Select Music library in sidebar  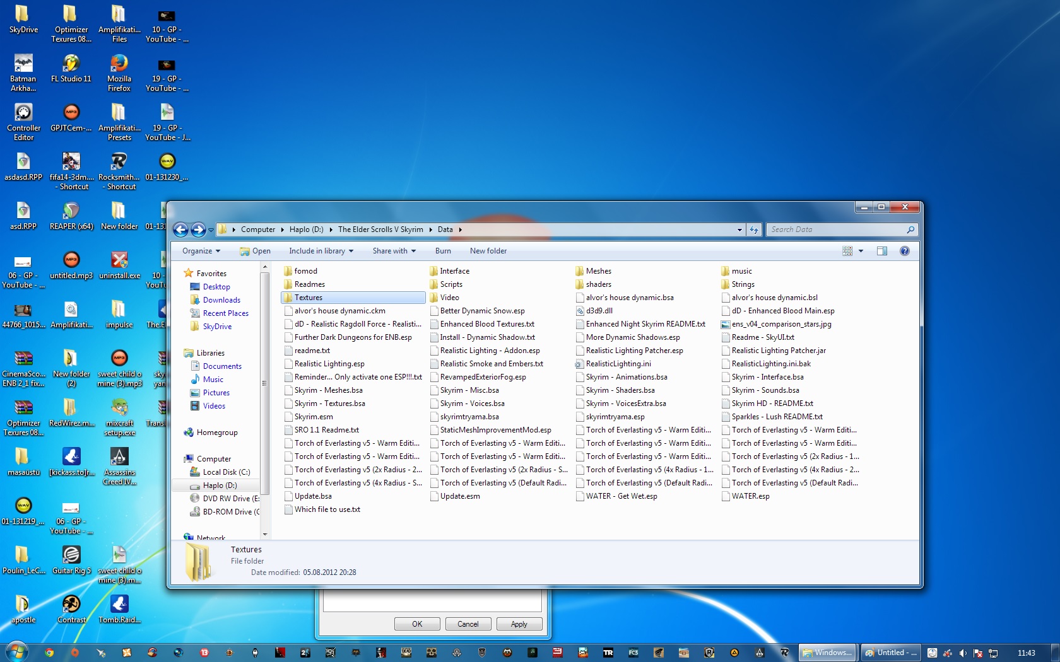tap(213, 380)
